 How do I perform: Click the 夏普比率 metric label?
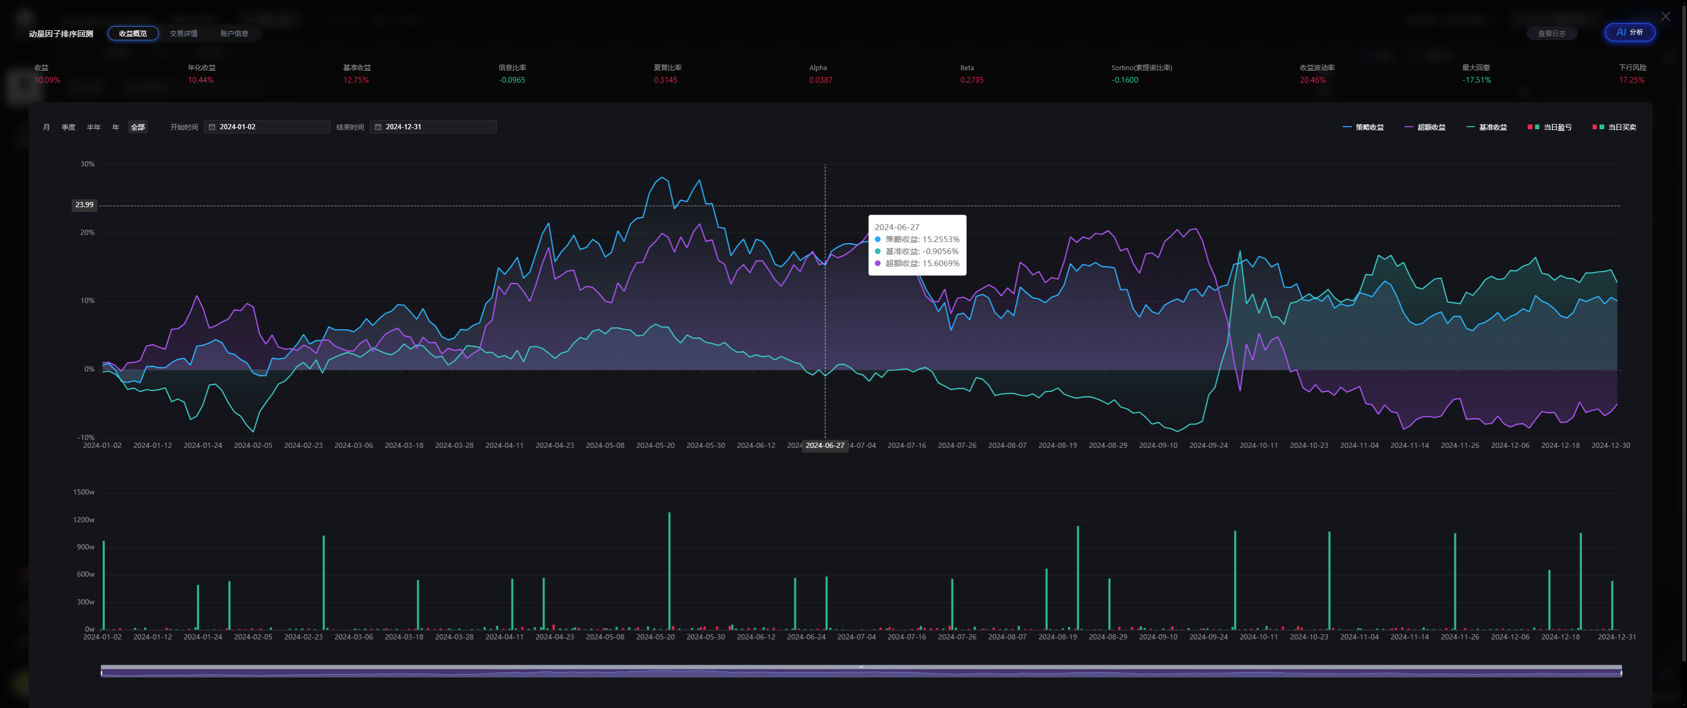[x=667, y=68]
